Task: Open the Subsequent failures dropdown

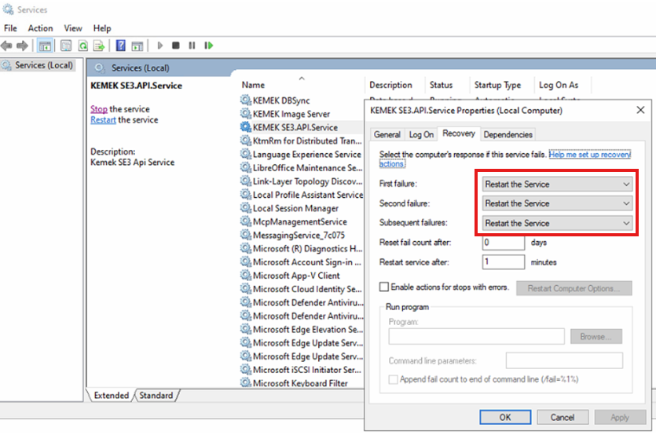Action: (557, 223)
